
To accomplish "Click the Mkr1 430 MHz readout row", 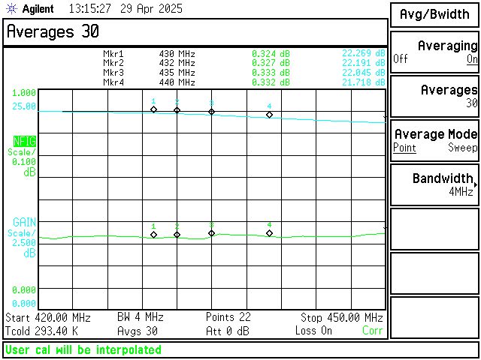I will (x=244, y=54).
